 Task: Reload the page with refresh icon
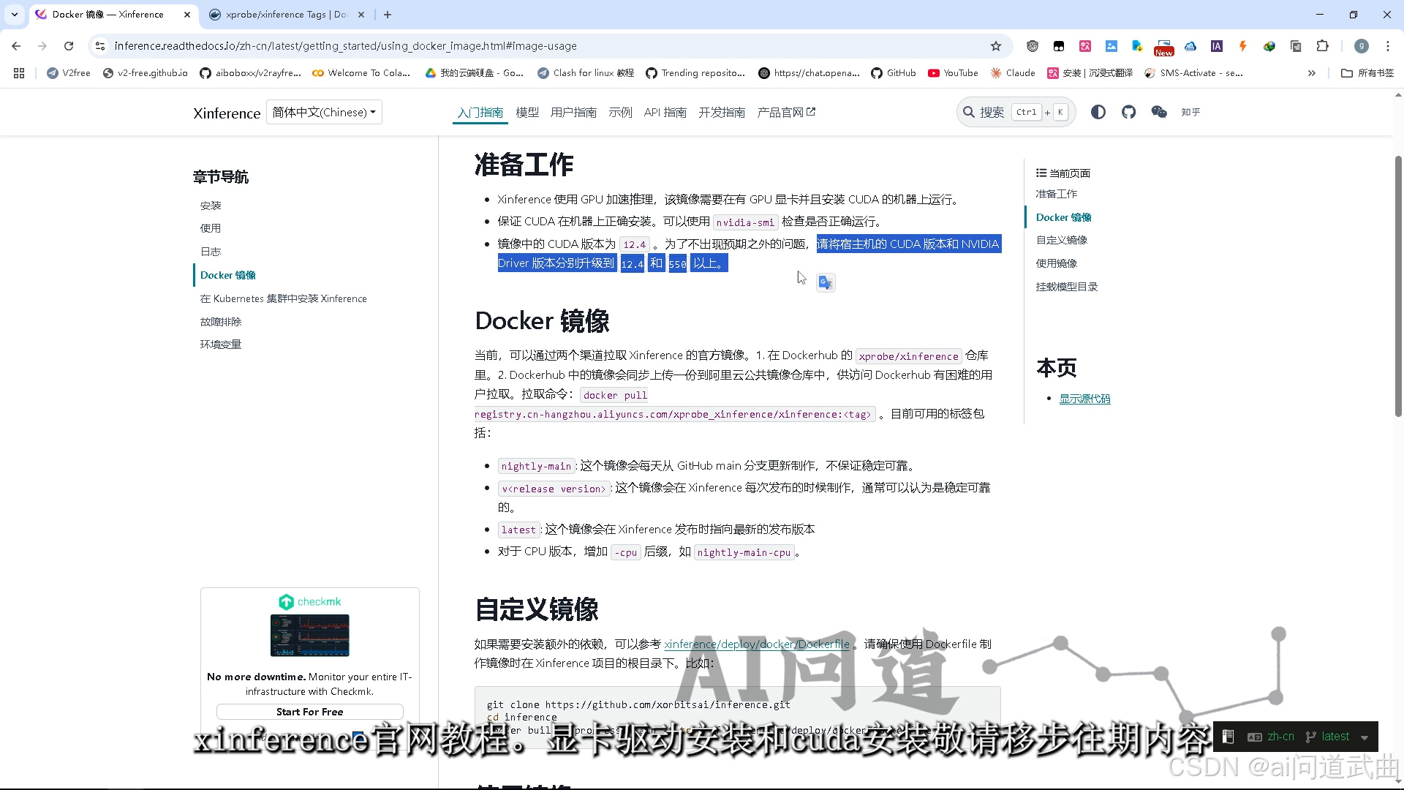(x=69, y=46)
